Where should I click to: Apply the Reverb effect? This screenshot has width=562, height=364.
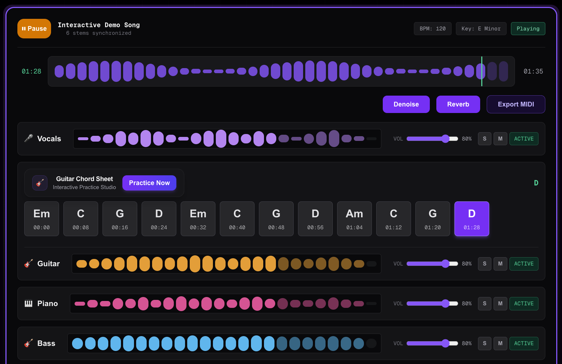click(458, 104)
